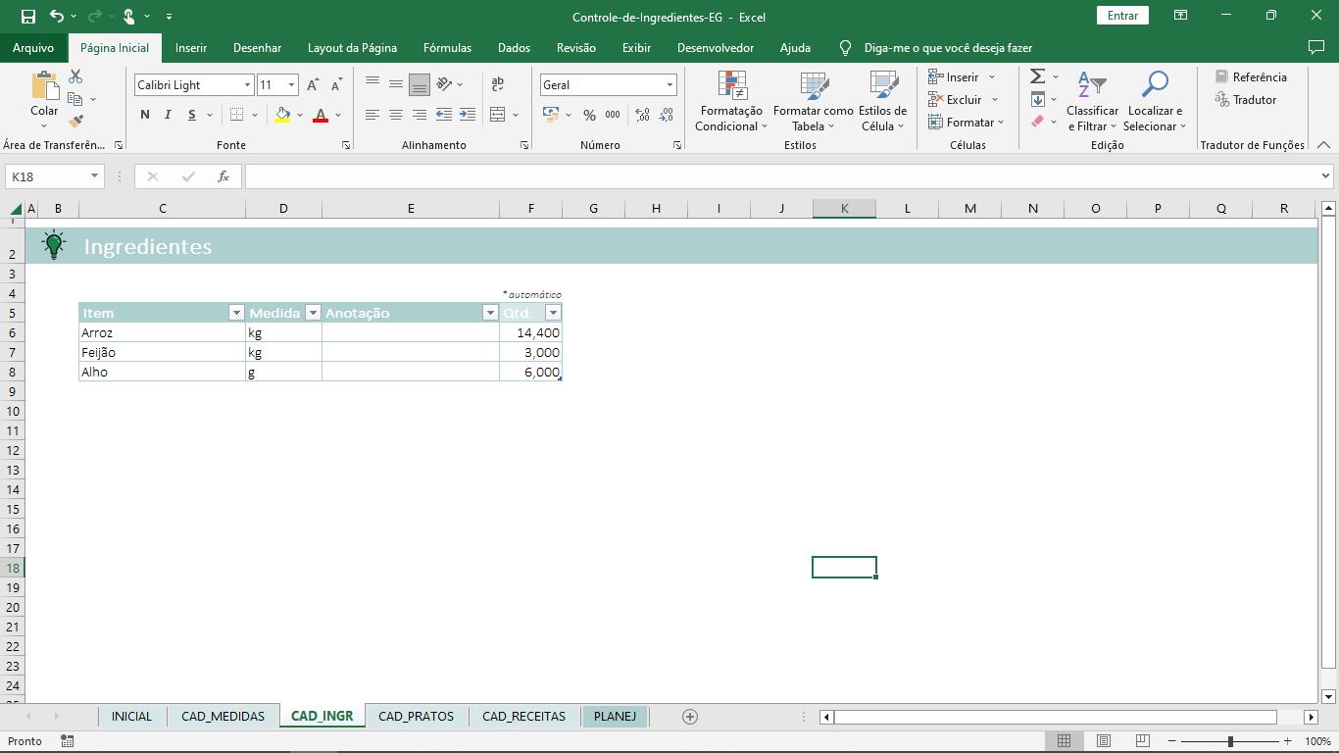Image resolution: width=1339 pixels, height=753 pixels.
Task: Open the Item column filter dropdown
Action: tap(235, 313)
